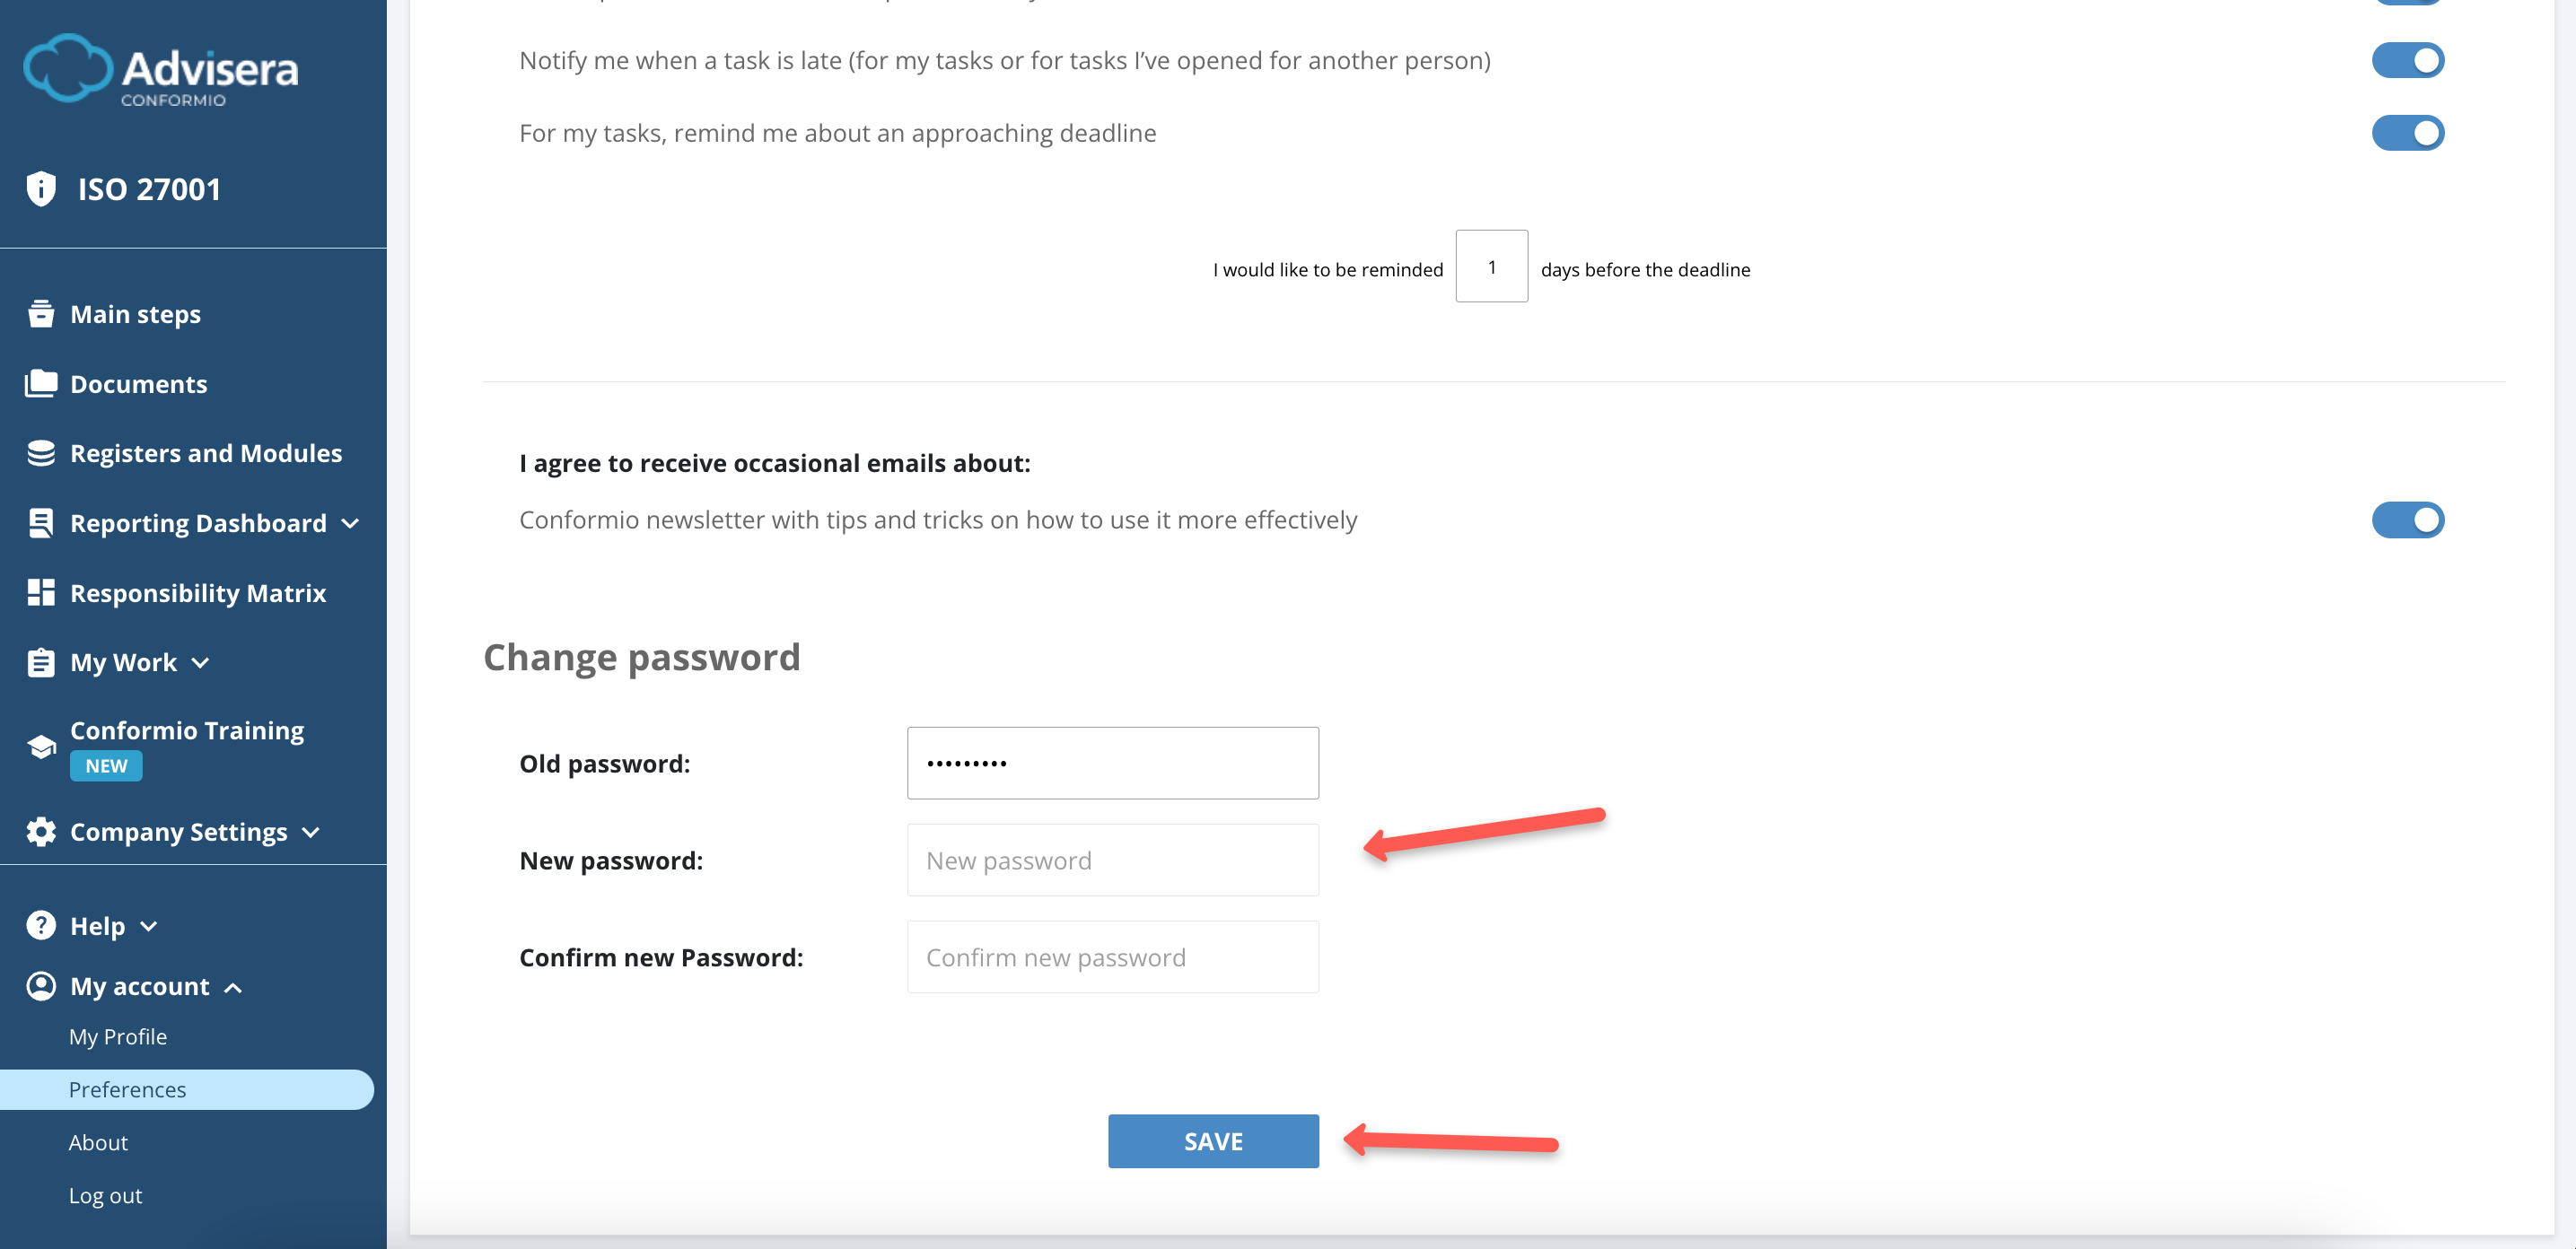Click the Conformio Training graduation cap icon

click(x=40, y=746)
